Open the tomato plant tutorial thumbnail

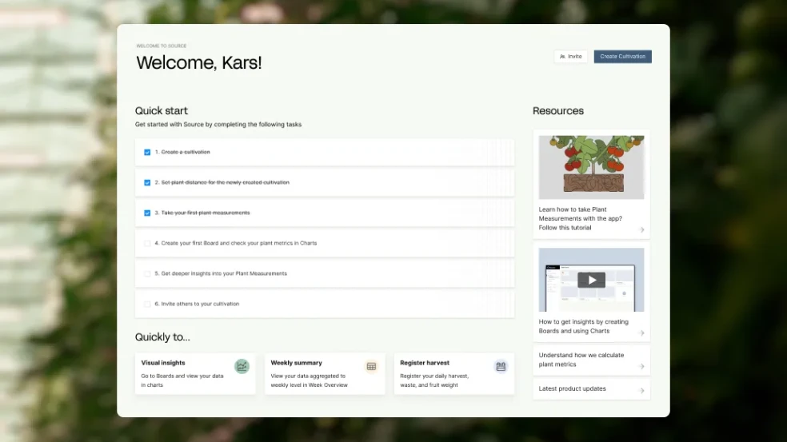coord(591,167)
